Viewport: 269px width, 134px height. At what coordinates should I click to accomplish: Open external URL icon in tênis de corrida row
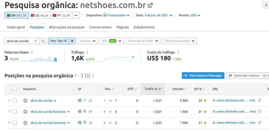pyautogui.click(x=260, y=100)
